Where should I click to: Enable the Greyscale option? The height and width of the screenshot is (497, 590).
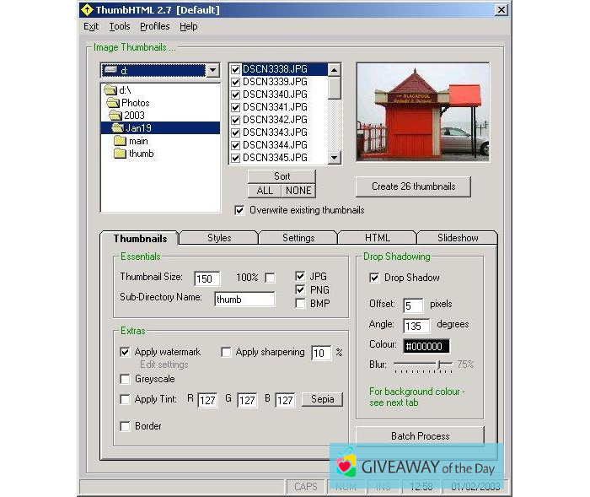point(126,379)
